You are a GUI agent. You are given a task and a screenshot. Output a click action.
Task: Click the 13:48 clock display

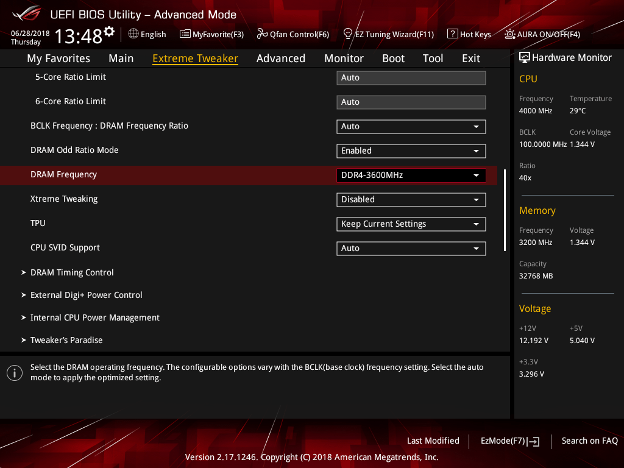(x=78, y=36)
